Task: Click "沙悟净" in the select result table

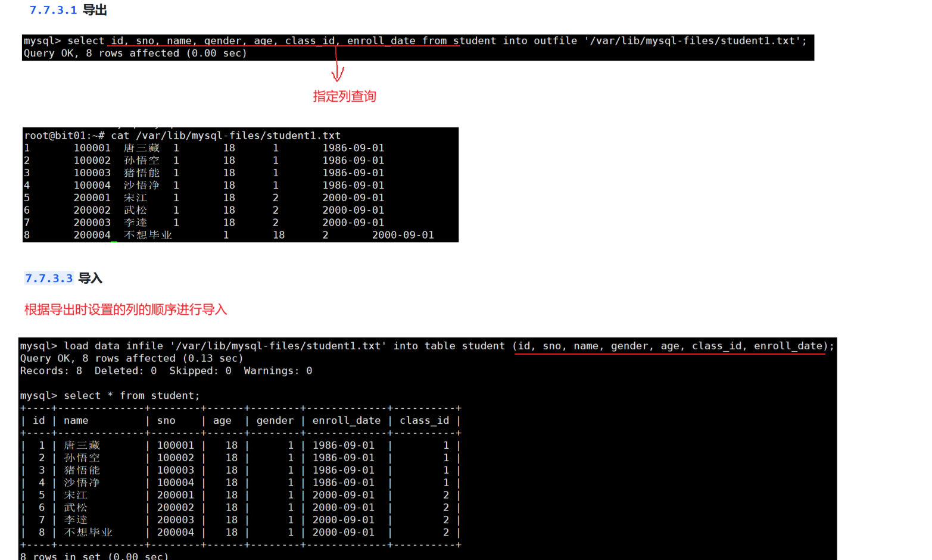Action: click(x=82, y=483)
